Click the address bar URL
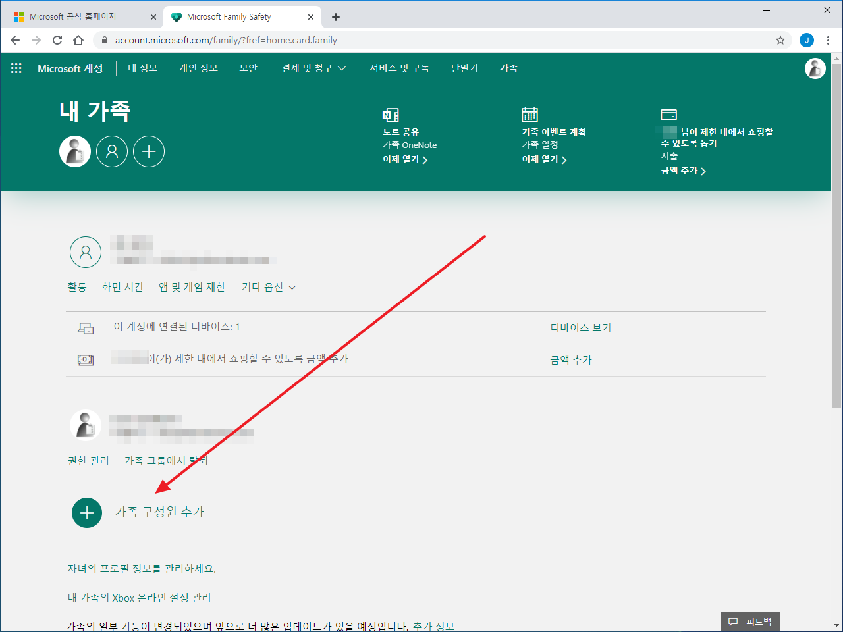Image resolution: width=843 pixels, height=632 pixels. 226,40
